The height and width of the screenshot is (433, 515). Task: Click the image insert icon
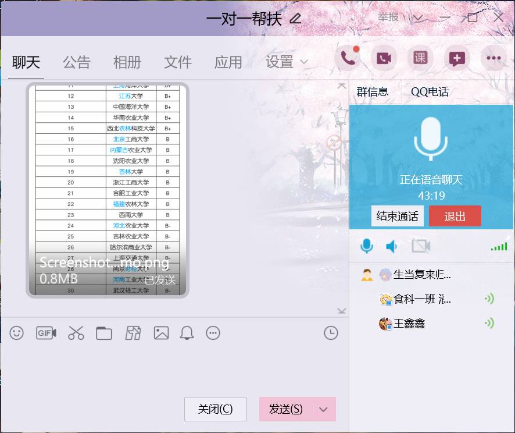pyautogui.click(x=160, y=333)
